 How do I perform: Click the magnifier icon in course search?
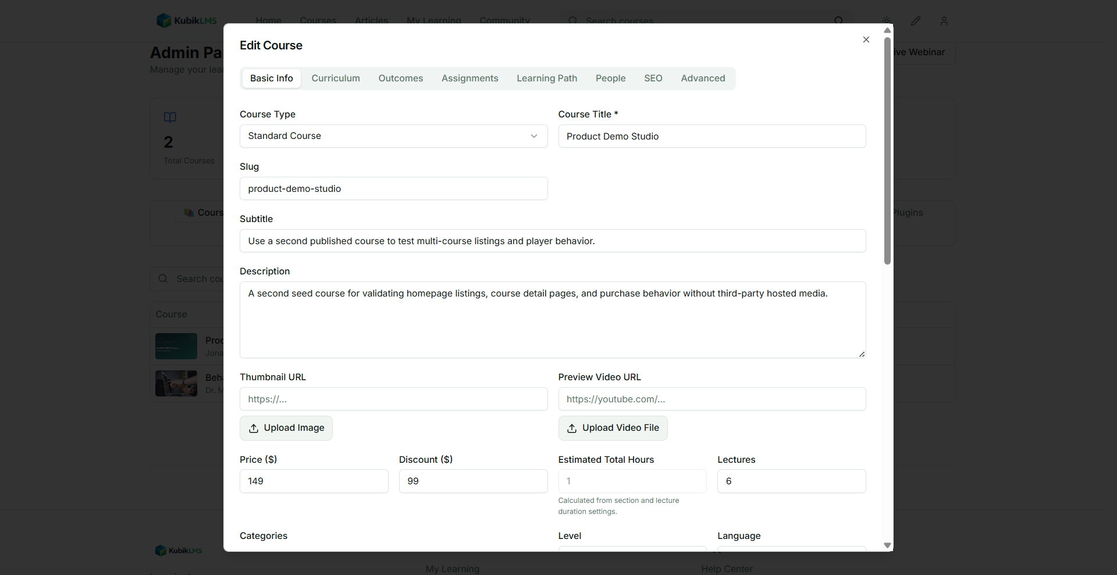[x=163, y=278]
